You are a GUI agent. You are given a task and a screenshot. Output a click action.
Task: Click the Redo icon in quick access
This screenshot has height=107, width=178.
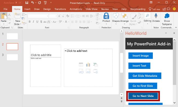39,3
